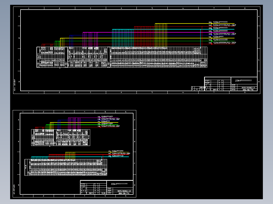Screen dimensions: 273x204
Task: Click the B066-500 drawing number in the 297x841 sheet
Action: 248,90
